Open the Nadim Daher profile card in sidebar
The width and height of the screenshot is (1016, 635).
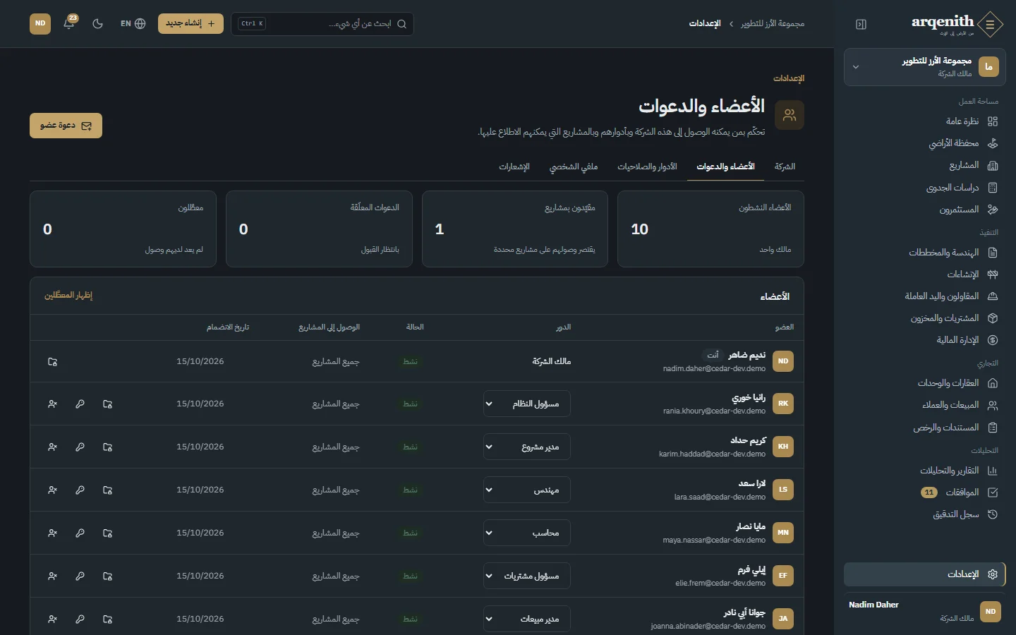pos(924,611)
